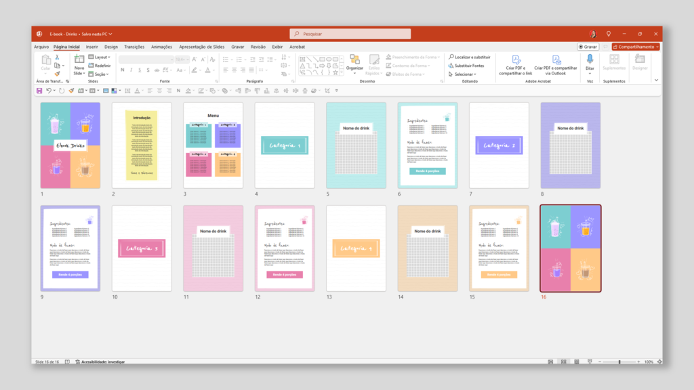Select the Pincel de Formatação tool
This screenshot has width=694, height=390.
(x=57, y=74)
